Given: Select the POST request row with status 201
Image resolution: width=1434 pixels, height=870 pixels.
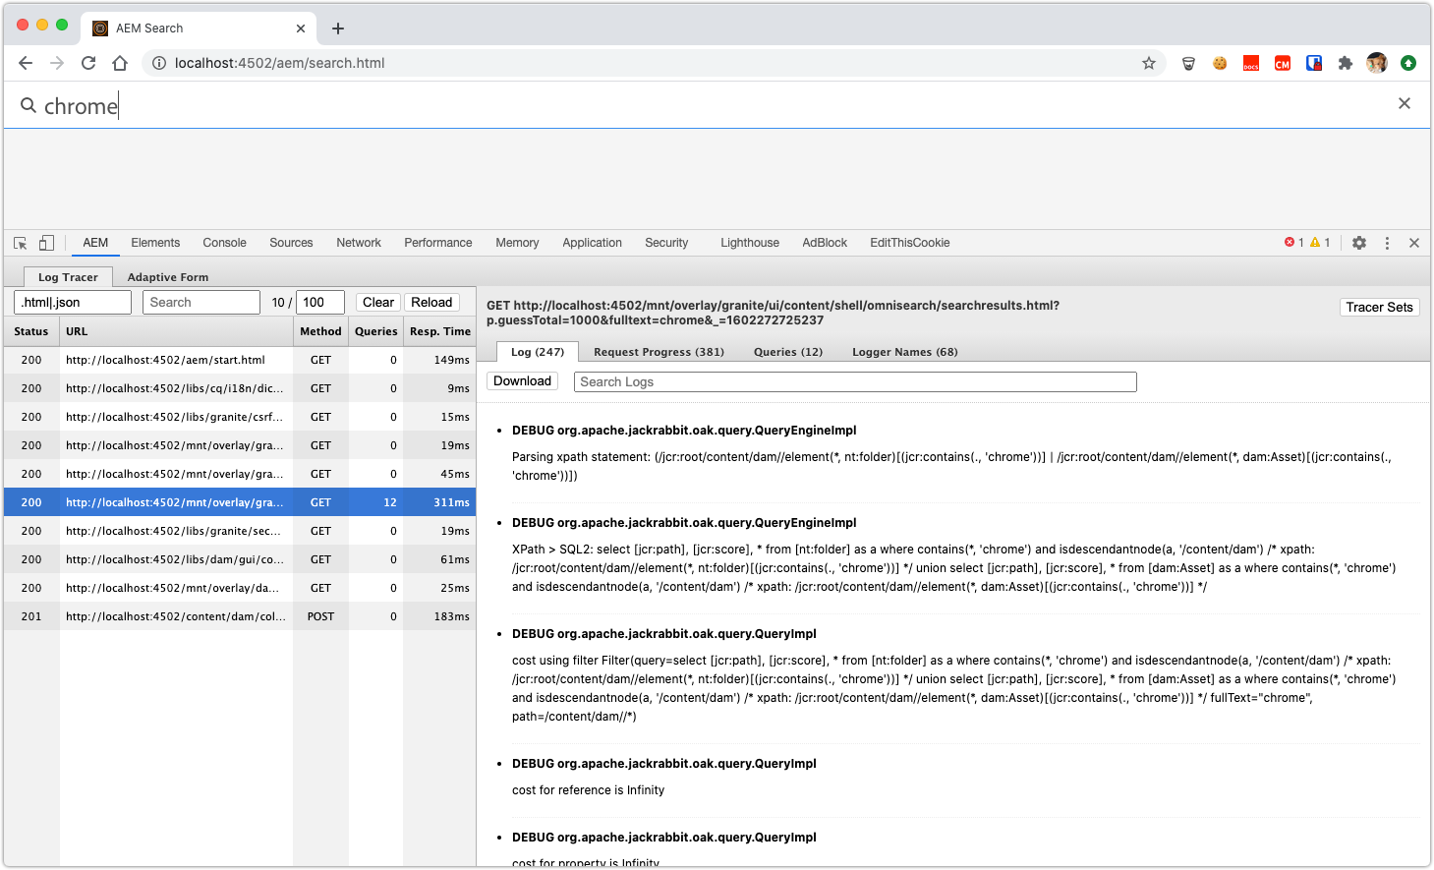Looking at the screenshot, I should pyautogui.click(x=175, y=616).
